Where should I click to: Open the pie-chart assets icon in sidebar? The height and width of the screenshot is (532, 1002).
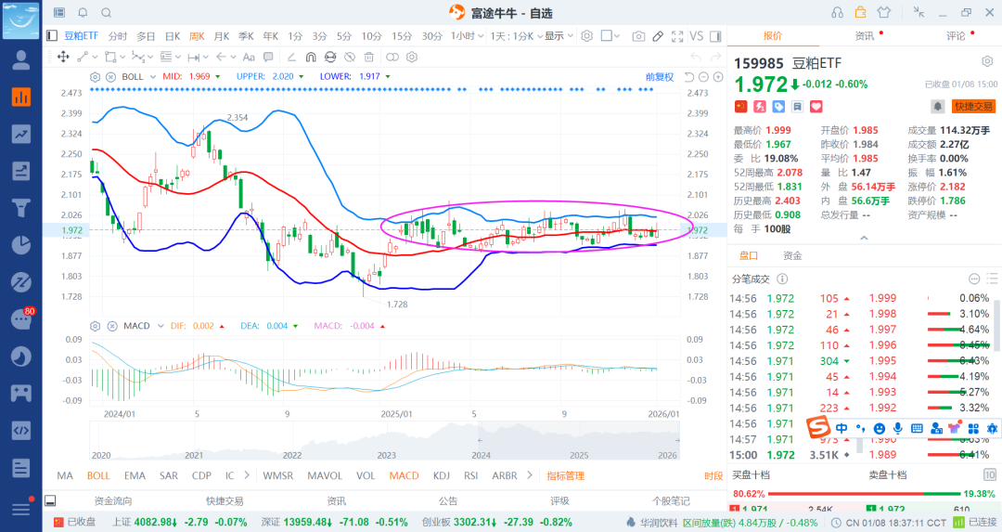click(21, 245)
